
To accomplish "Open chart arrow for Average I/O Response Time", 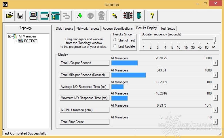I will pos(215,87).
